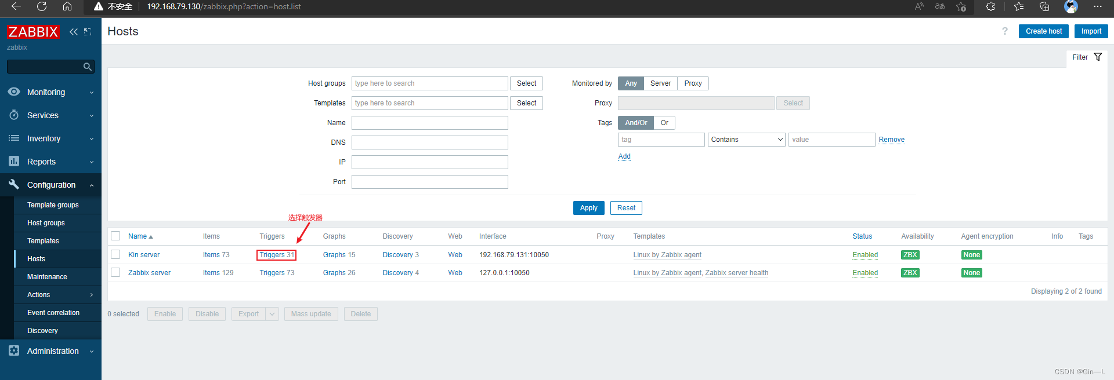Open the read aloud icon
This screenshot has width=1114, height=380.
[919, 6]
